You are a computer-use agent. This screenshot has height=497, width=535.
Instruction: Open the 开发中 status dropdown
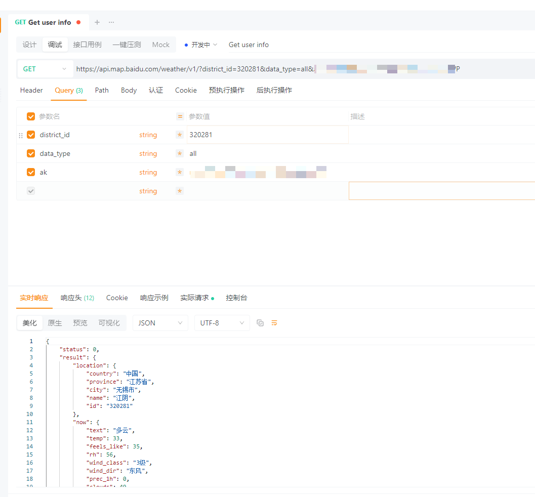pyautogui.click(x=201, y=45)
